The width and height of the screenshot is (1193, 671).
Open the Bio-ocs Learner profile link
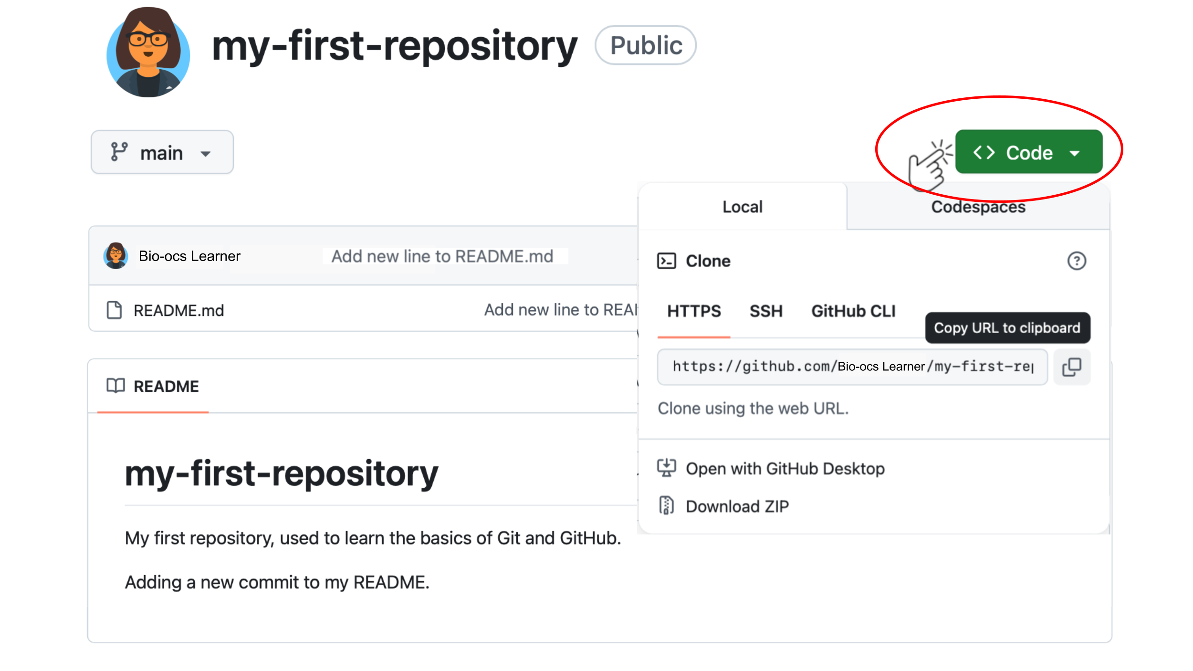(189, 256)
